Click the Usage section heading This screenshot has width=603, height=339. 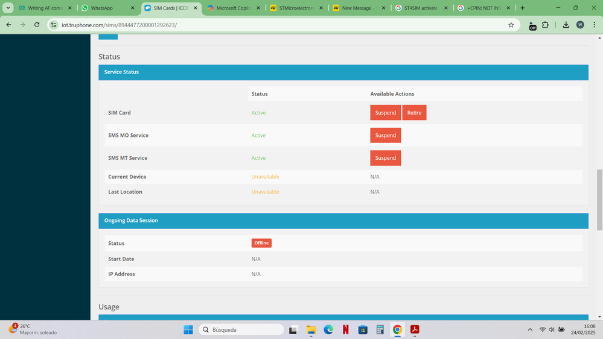(109, 306)
